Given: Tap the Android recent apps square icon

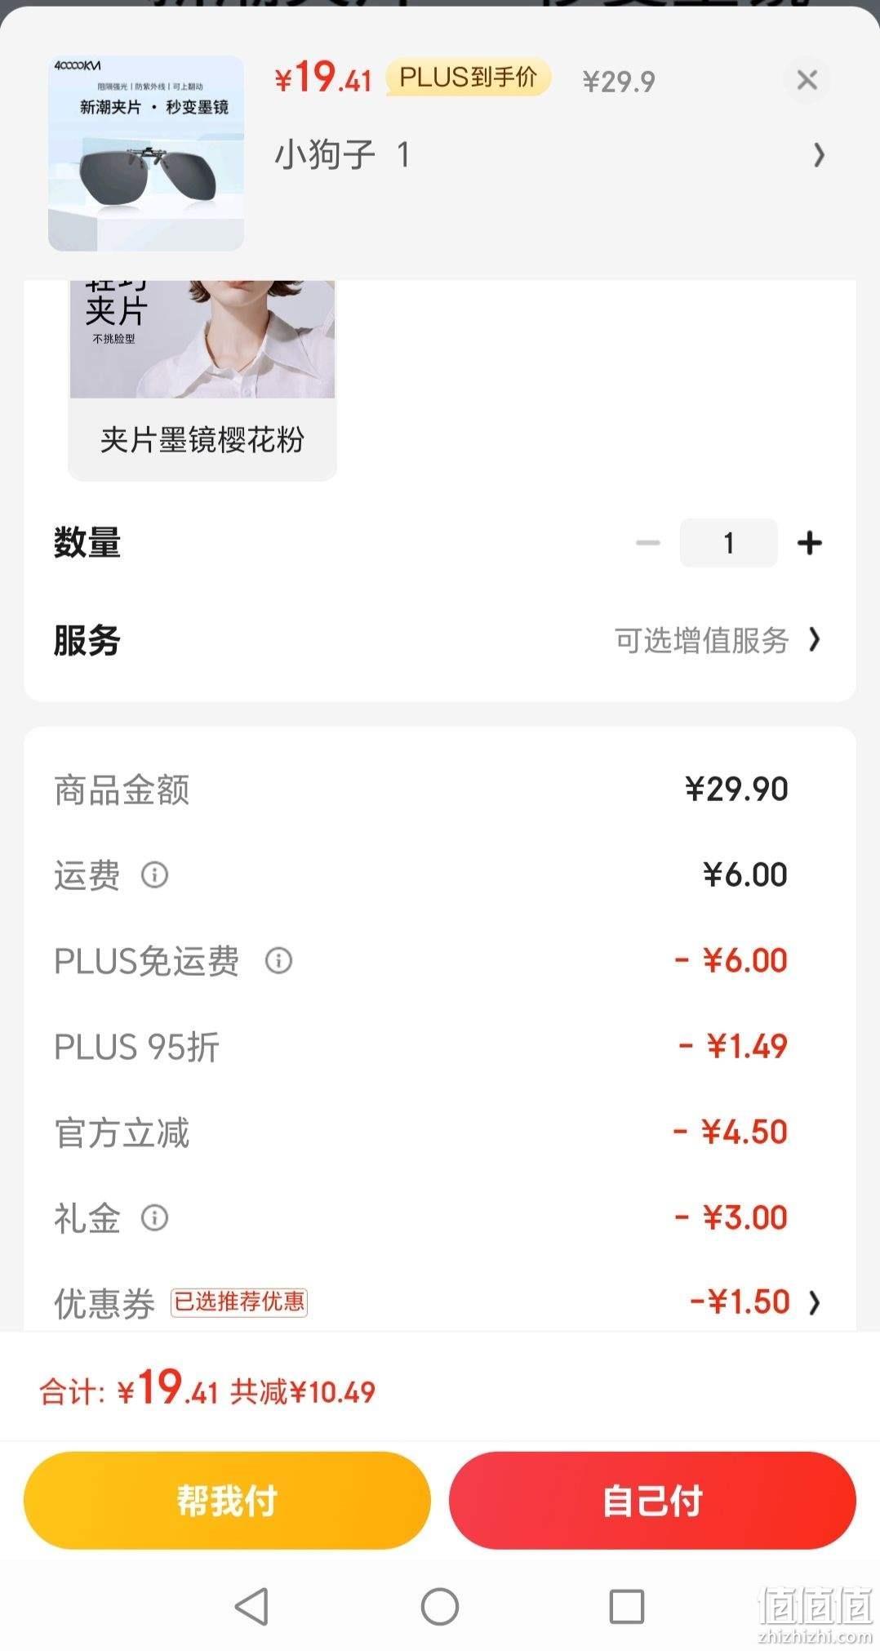Looking at the screenshot, I should pyautogui.click(x=627, y=1606).
